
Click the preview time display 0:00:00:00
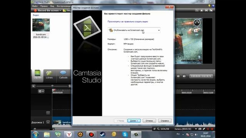pos(196,76)
